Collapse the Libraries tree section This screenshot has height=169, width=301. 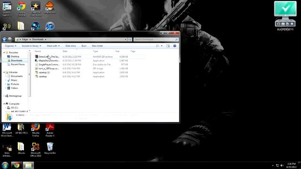click(x=4, y=72)
